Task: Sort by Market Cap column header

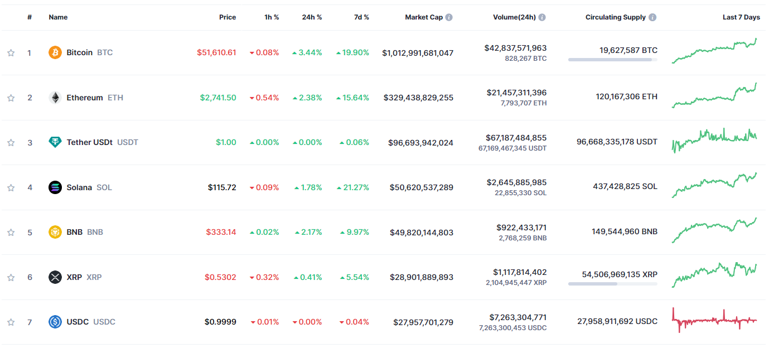Action: 424,17
